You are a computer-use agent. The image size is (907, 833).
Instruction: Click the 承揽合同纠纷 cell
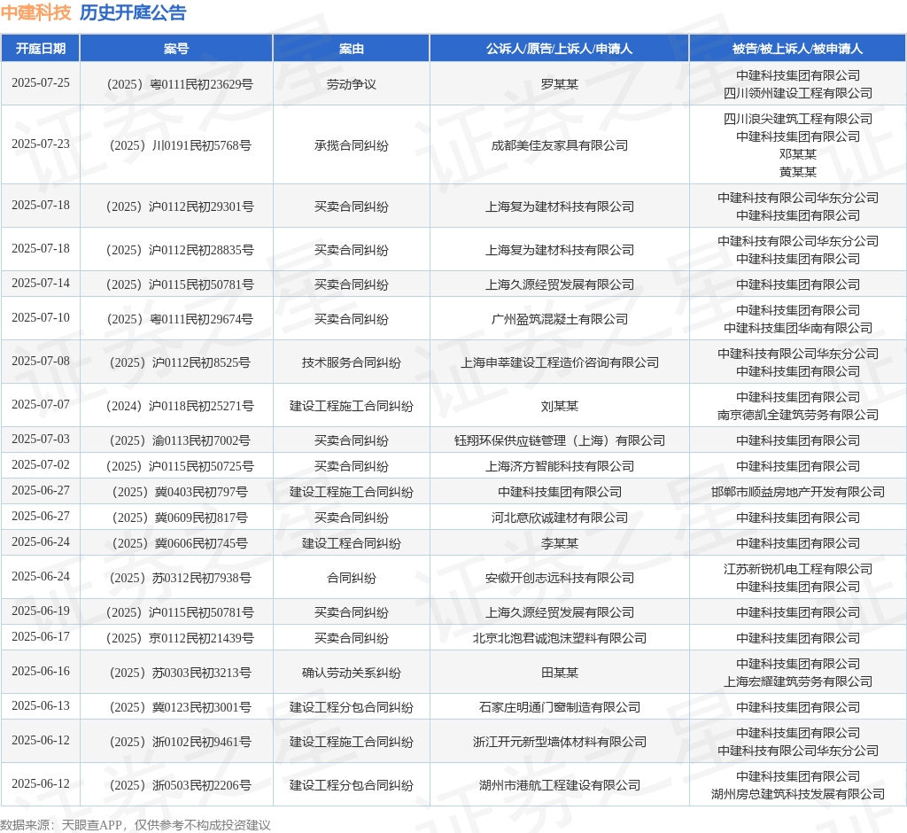coord(351,145)
